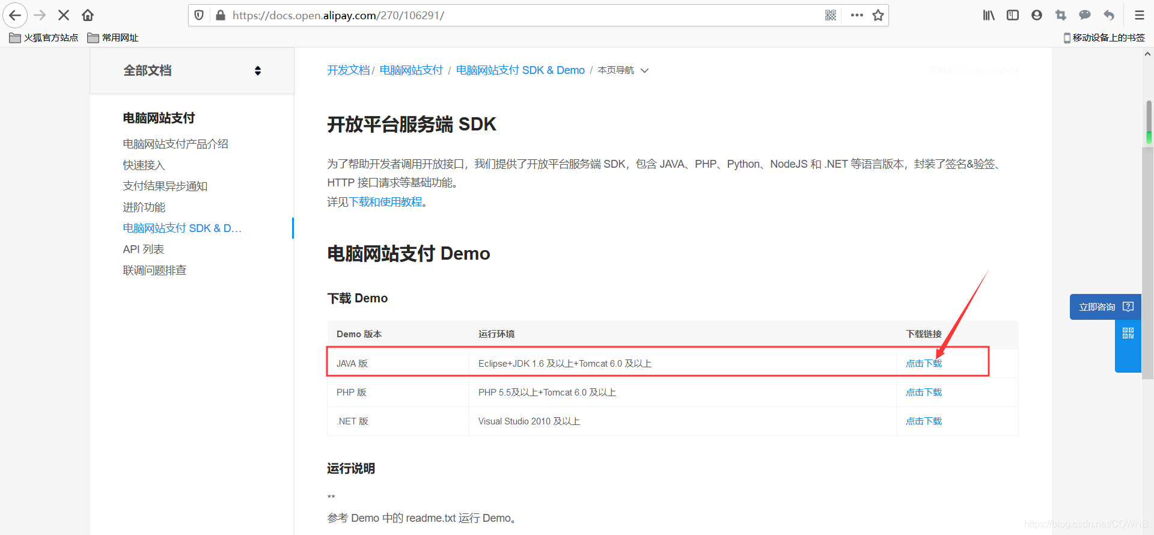Download the PHP 版 demo via 点击下载
This screenshot has height=535, width=1154.
[x=924, y=393]
